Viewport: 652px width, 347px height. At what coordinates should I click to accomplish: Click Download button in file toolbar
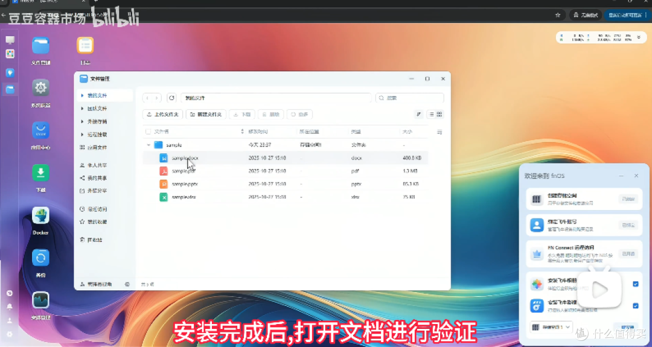pyautogui.click(x=242, y=114)
